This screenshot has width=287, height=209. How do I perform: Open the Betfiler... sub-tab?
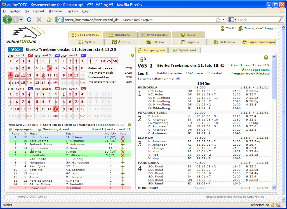(224, 42)
